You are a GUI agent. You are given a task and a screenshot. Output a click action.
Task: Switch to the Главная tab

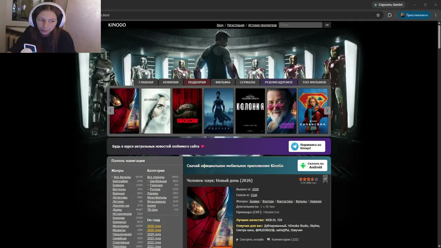tap(146, 82)
